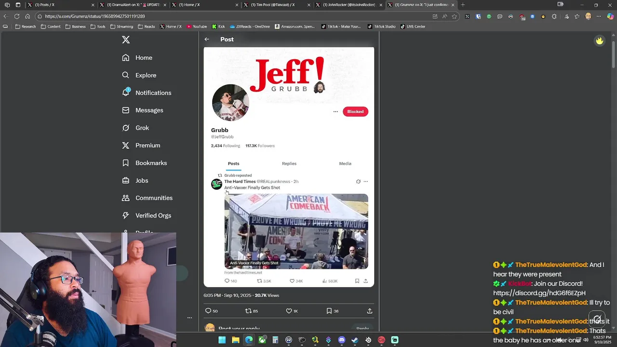Click the 117.3K Followers link
This screenshot has width=617, height=347.
pos(260,146)
